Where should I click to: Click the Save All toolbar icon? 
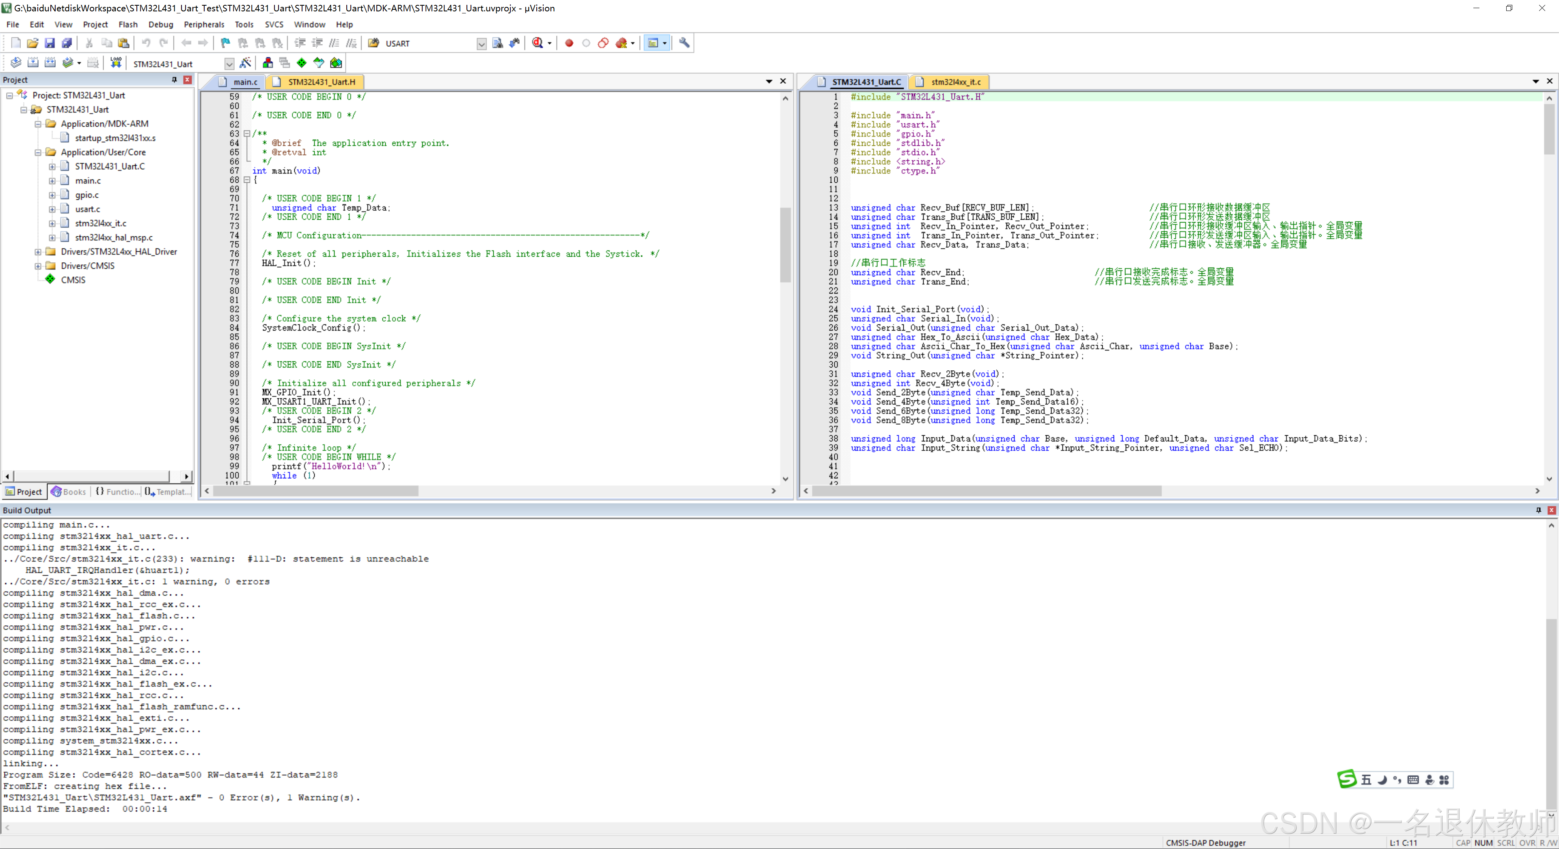point(67,43)
